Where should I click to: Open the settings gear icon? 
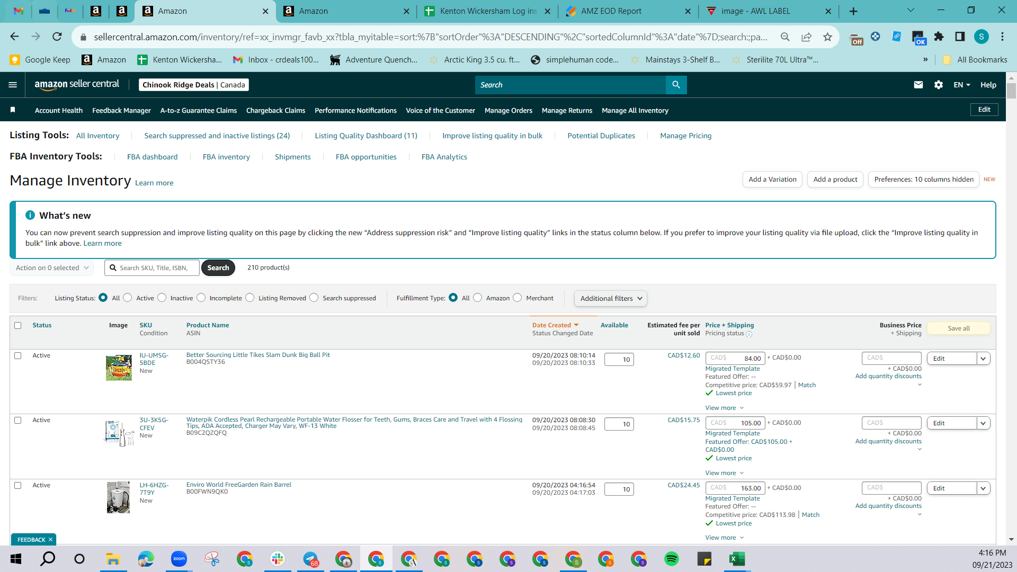(939, 85)
